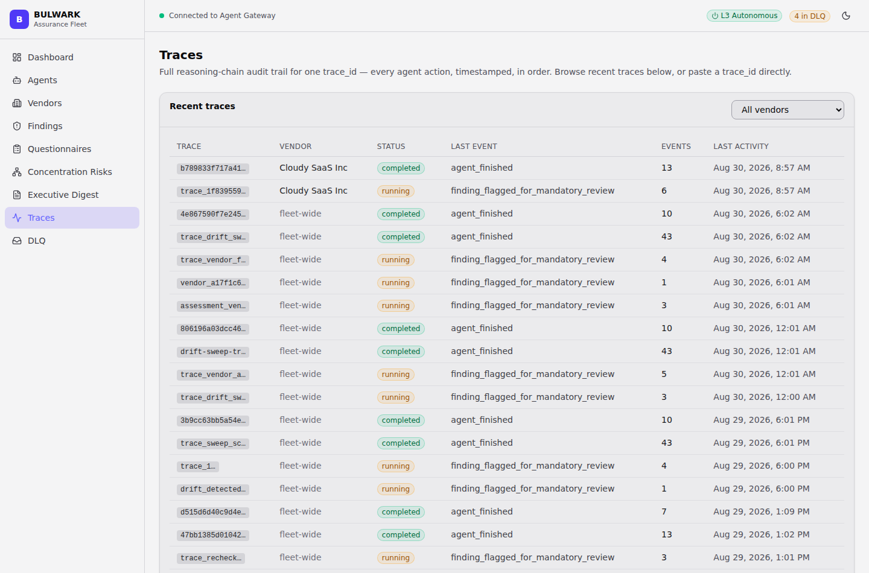Open trace b789833f717a41…

coord(213,168)
